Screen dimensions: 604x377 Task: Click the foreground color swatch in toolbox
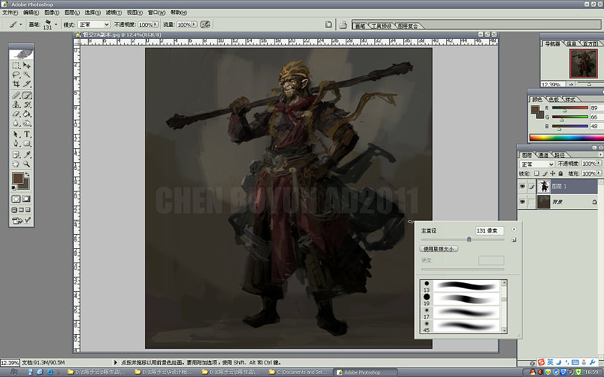point(18,179)
